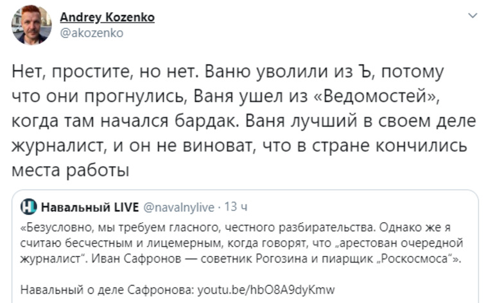Open the Andrey Kozenko display name link

tap(107, 17)
